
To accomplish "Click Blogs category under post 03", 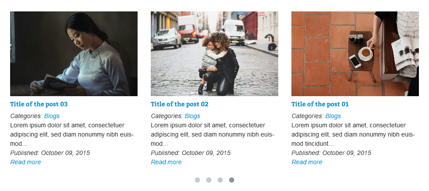I will (x=52, y=116).
